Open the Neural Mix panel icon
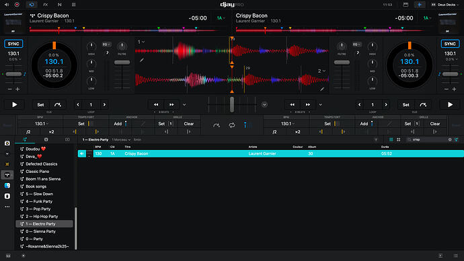 [x=59, y=5]
